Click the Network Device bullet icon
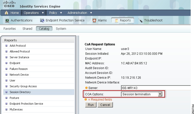 (6, 75)
